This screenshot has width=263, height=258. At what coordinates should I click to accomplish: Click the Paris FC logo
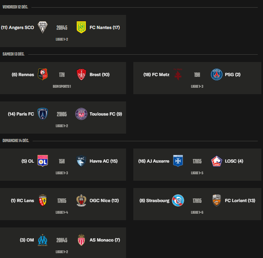point(43,114)
